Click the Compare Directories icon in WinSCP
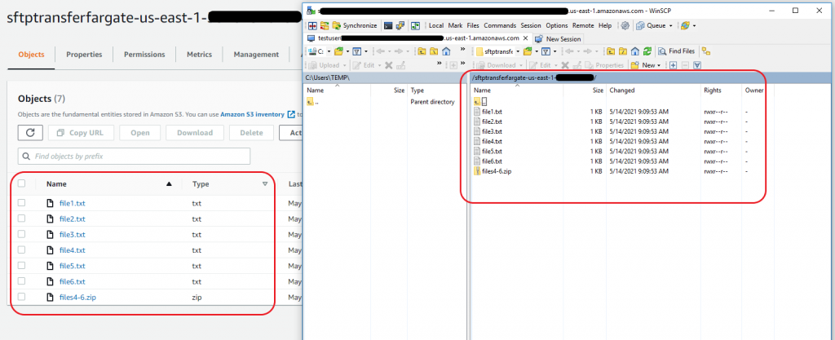Image resolution: width=835 pixels, height=340 pixels. pos(312,25)
